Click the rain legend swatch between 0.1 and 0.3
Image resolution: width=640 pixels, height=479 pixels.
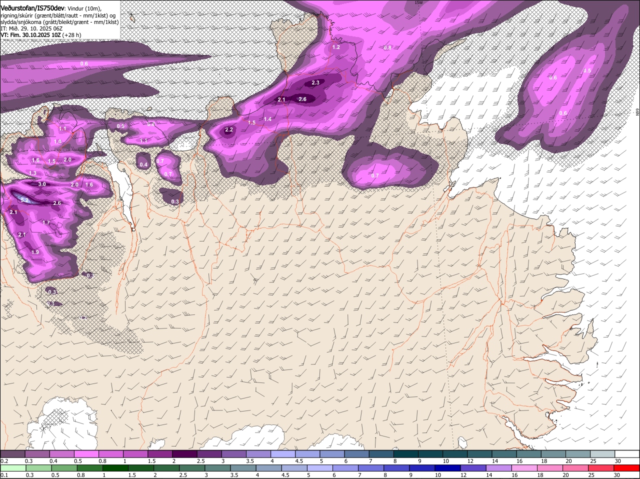(12, 468)
